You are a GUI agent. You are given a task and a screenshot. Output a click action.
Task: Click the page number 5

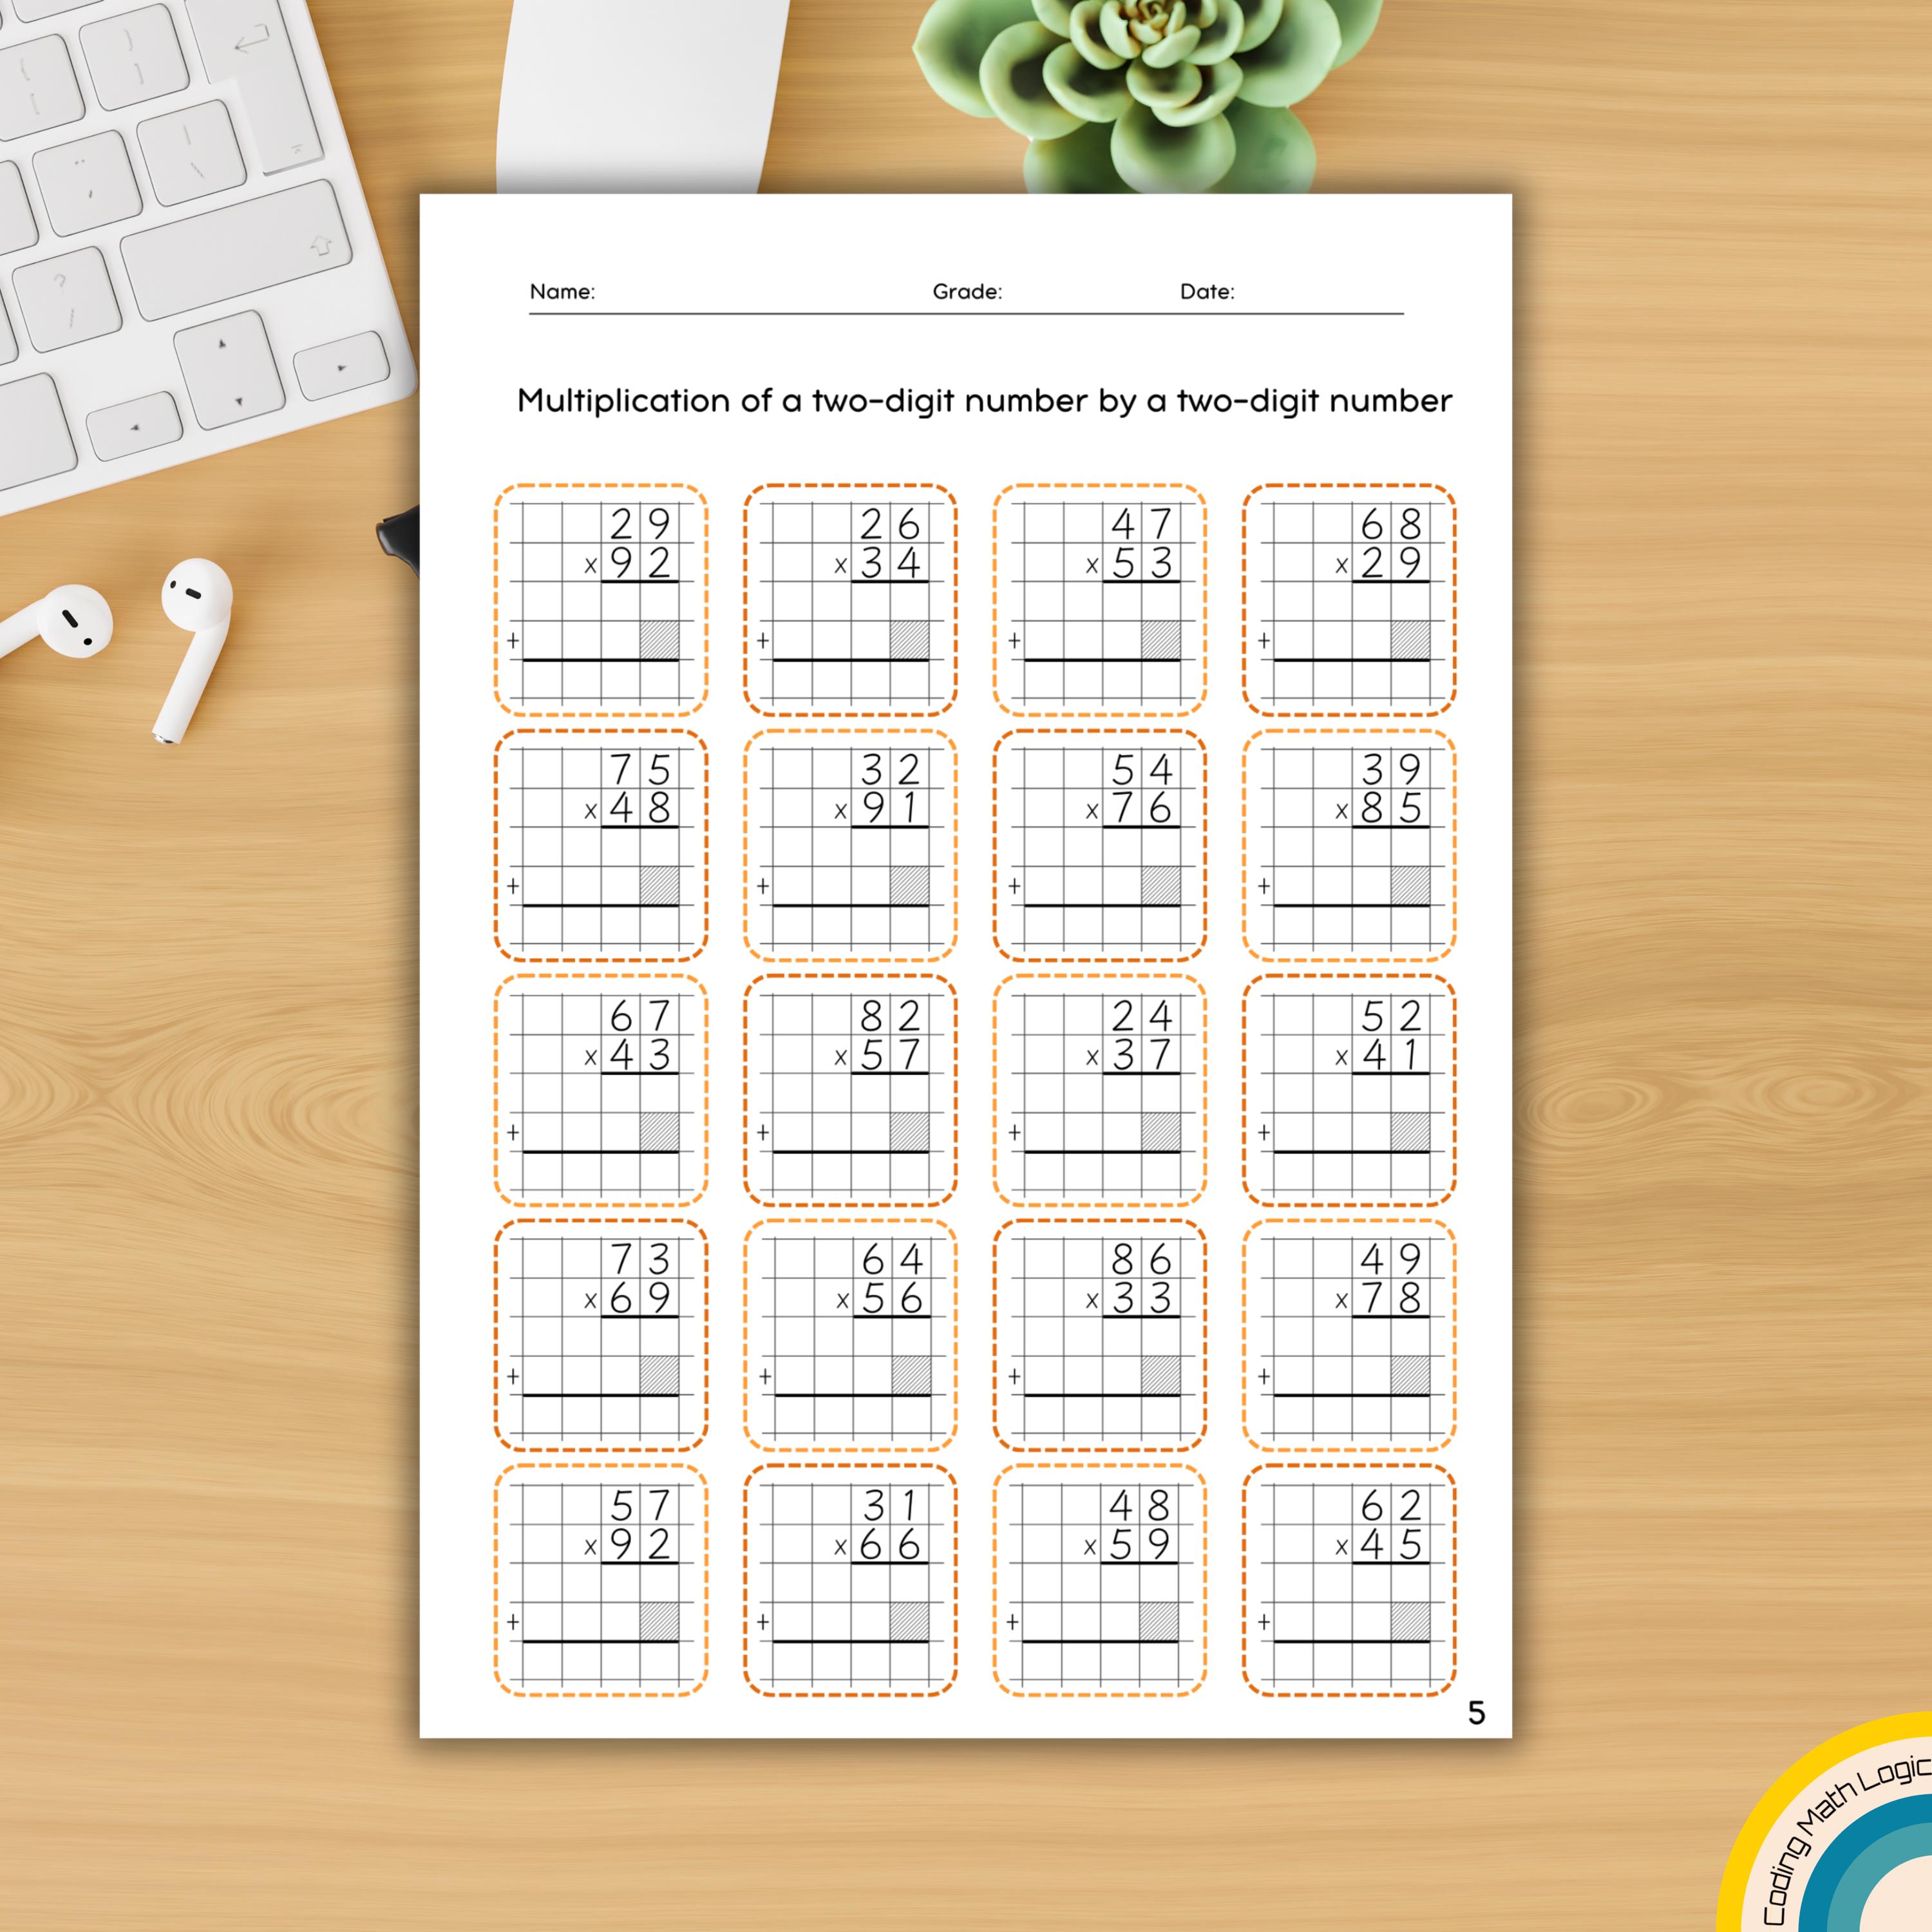click(1476, 1713)
